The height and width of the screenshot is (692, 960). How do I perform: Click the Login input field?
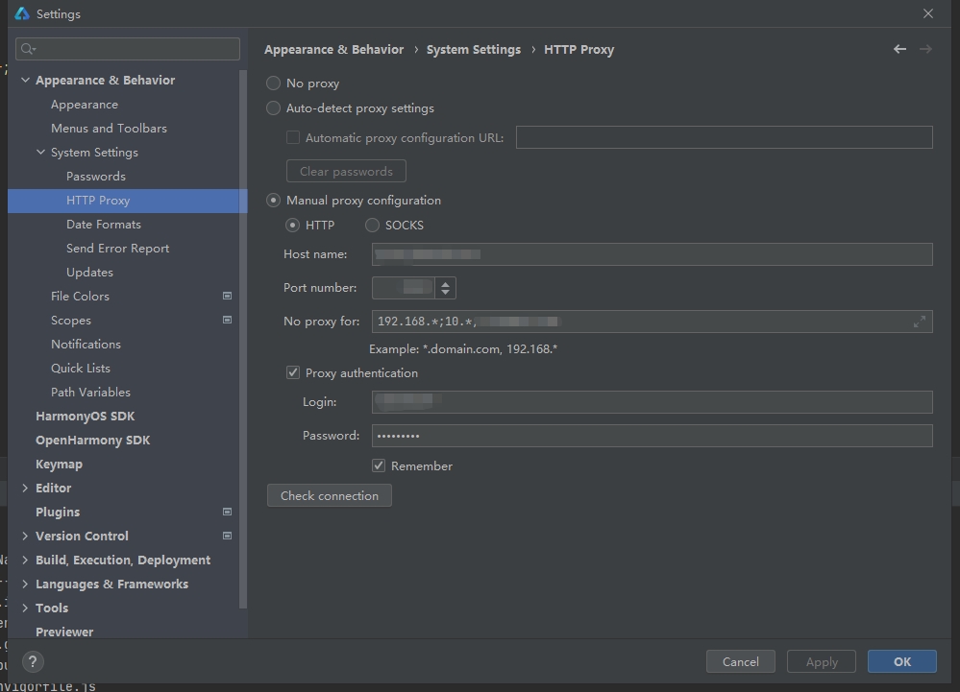tap(652, 402)
